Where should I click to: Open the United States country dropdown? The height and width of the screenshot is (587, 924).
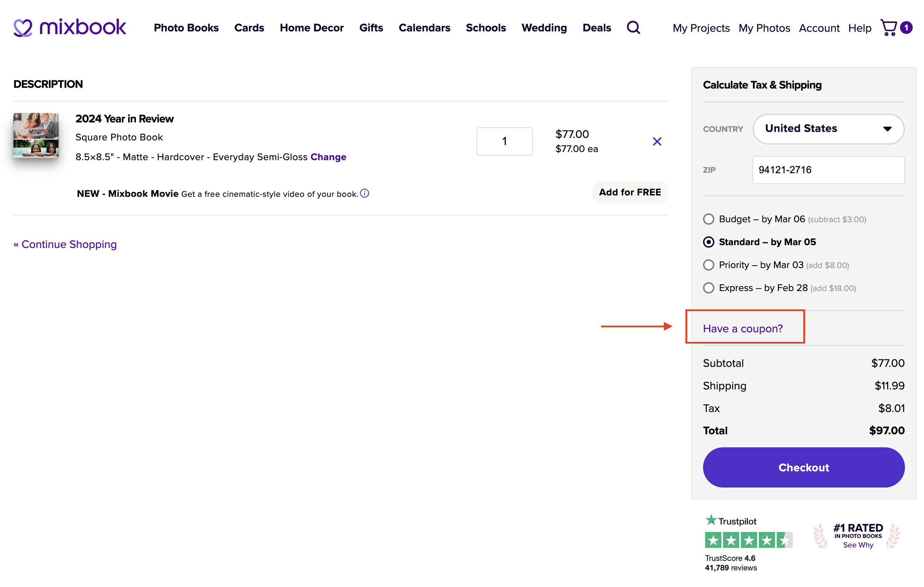click(x=828, y=129)
